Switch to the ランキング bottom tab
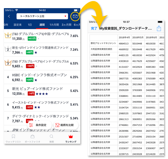The image size is (168, 159). point(71,139)
